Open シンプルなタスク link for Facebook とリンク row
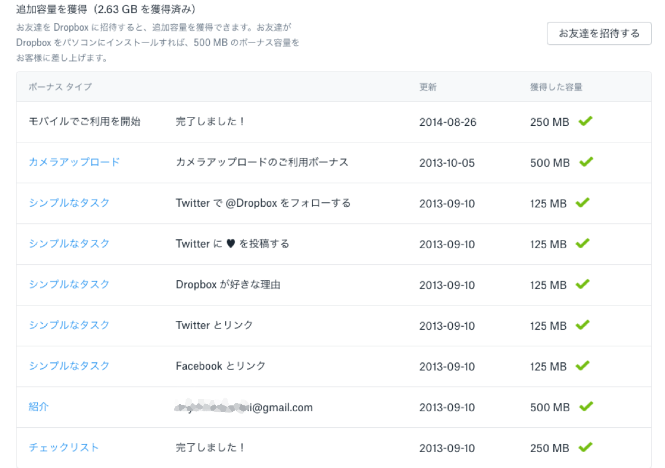 coord(69,366)
